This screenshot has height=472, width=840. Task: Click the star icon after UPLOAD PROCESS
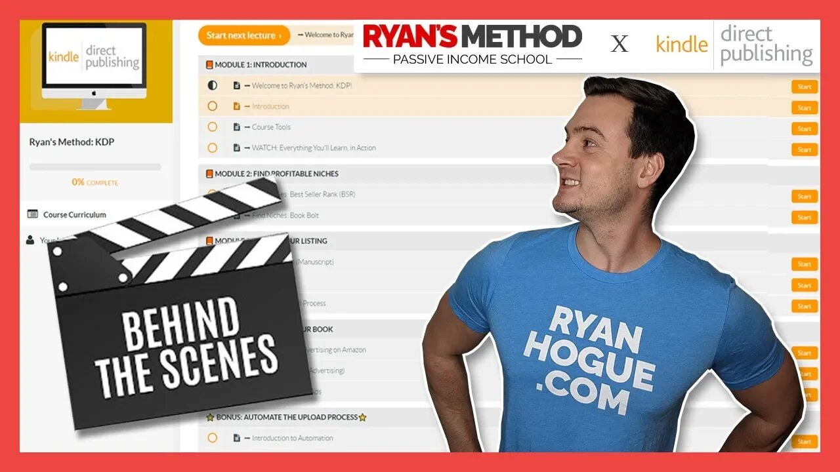(362, 417)
